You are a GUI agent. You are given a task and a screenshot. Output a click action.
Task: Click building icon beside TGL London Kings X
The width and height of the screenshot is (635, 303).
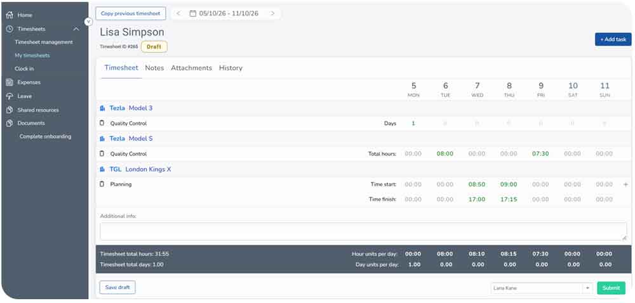102,169
